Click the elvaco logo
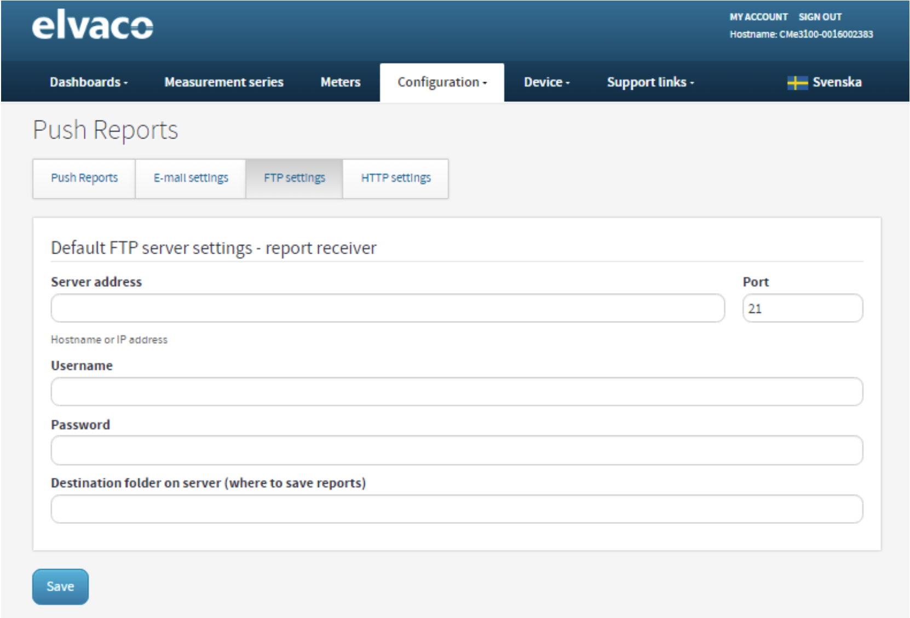This screenshot has height=618, width=910. pos(93,25)
